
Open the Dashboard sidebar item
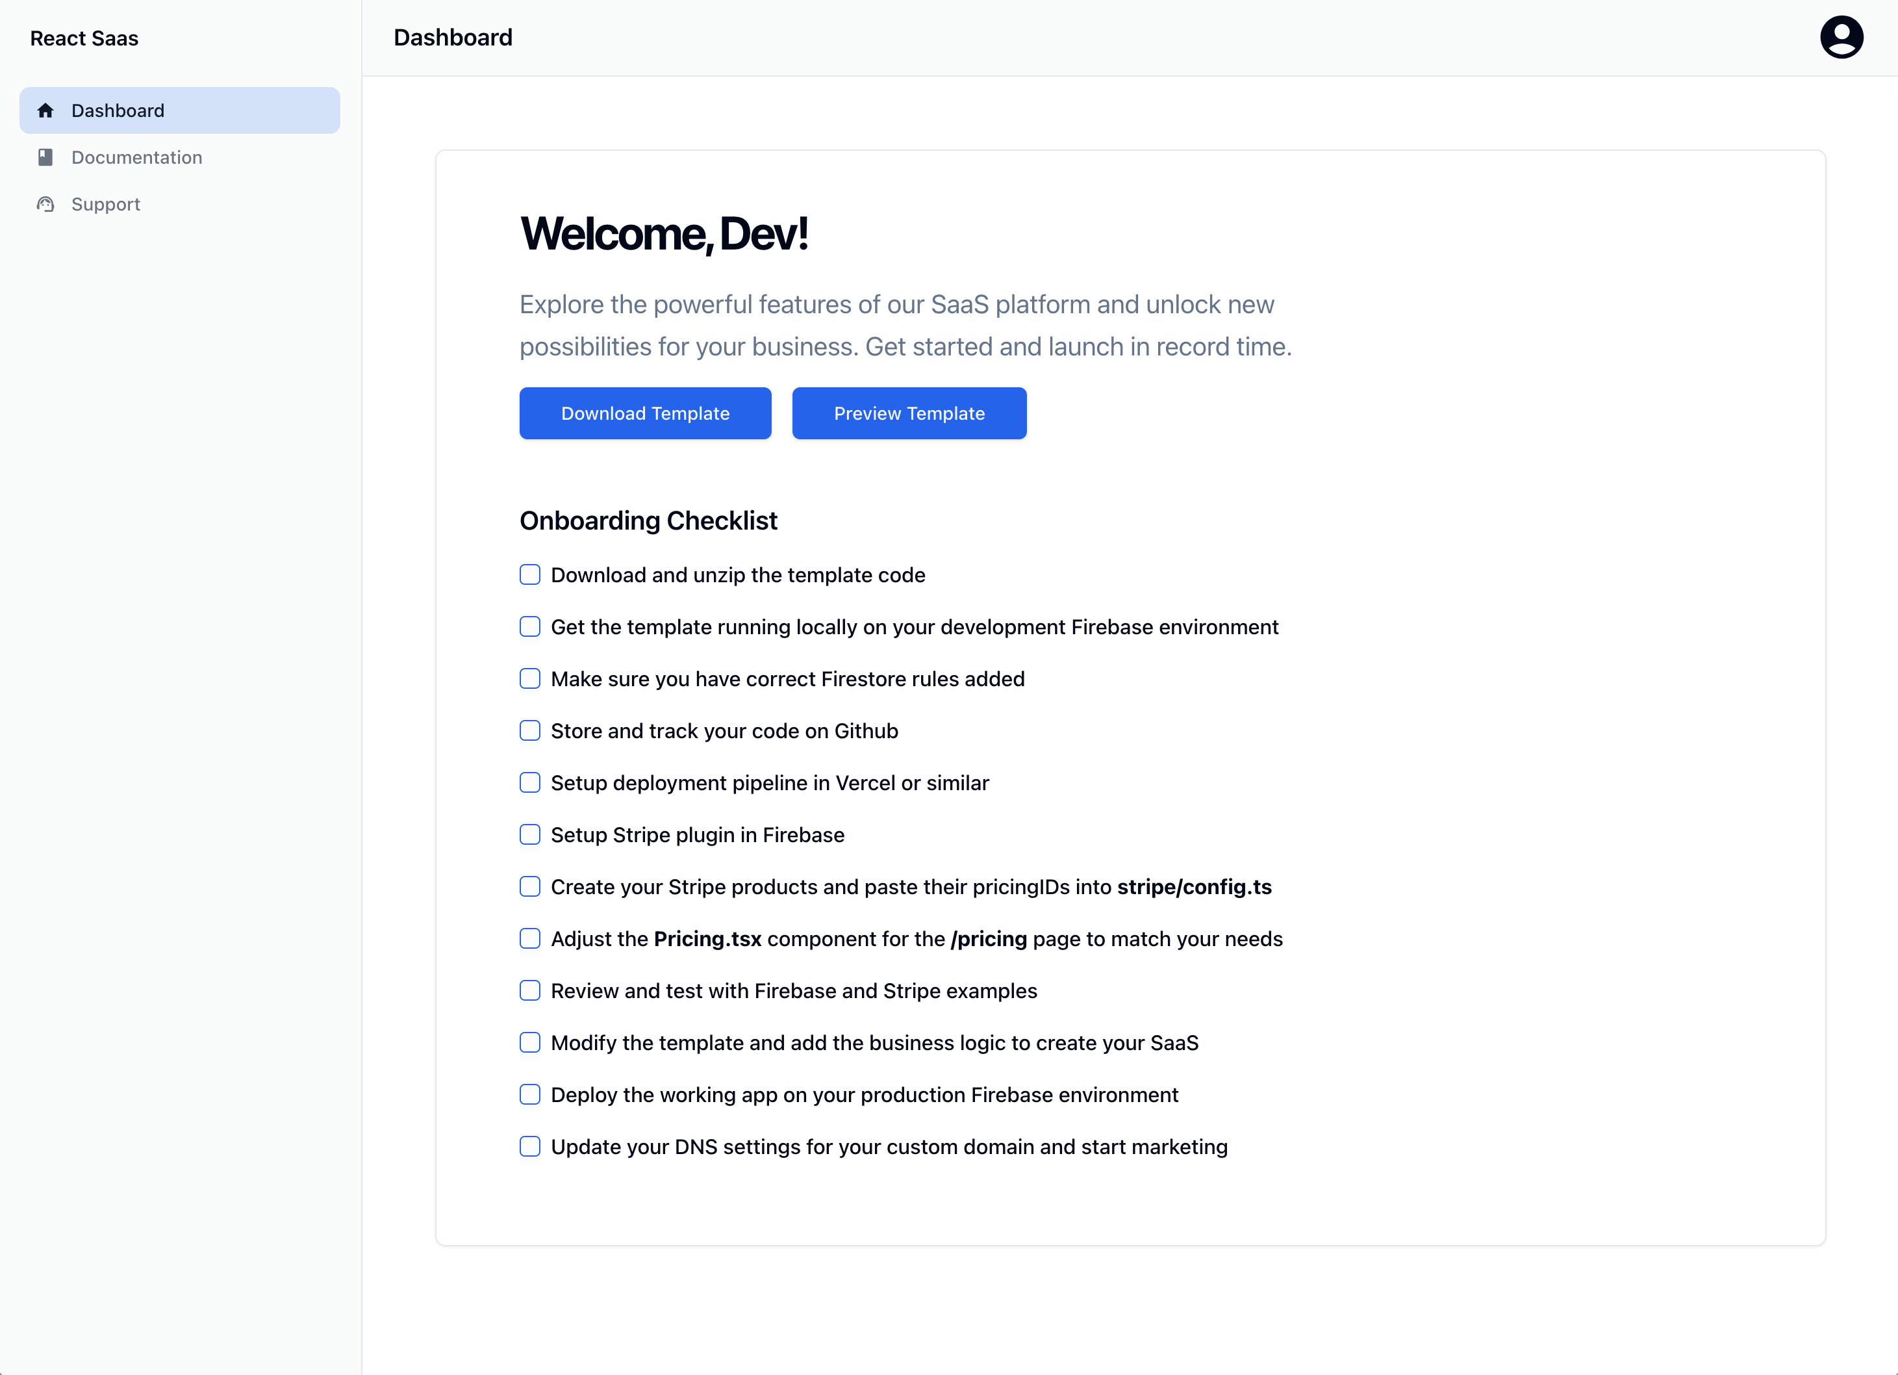coord(180,110)
